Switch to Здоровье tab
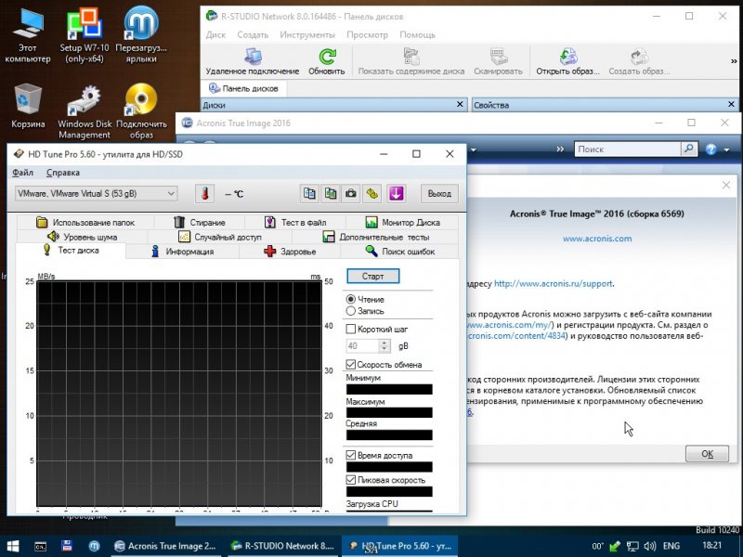Viewport: 743px width, 557px height. pos(290,252)
